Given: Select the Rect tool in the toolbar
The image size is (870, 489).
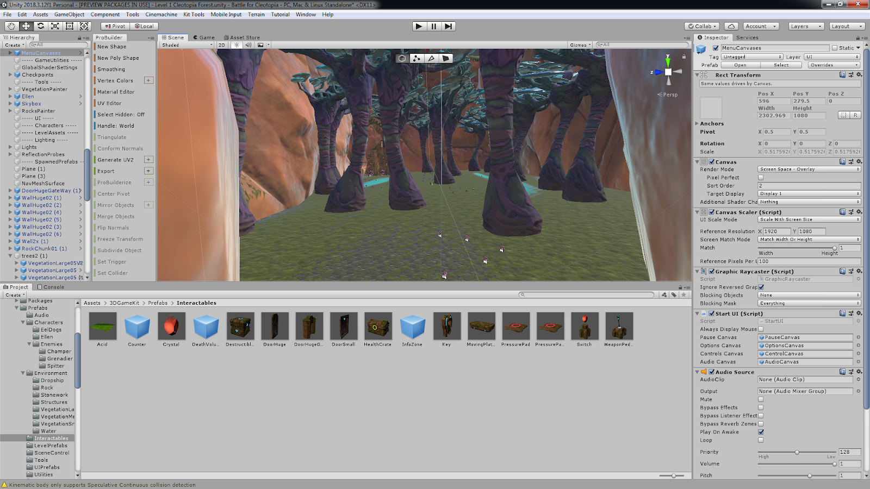Looking at the screenshot, I should point(70,26).
